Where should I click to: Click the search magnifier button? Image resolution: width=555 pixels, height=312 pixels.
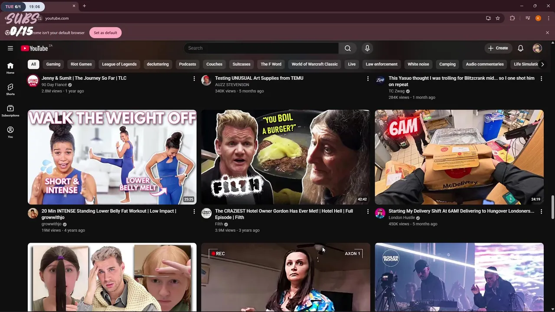point(348,48)
